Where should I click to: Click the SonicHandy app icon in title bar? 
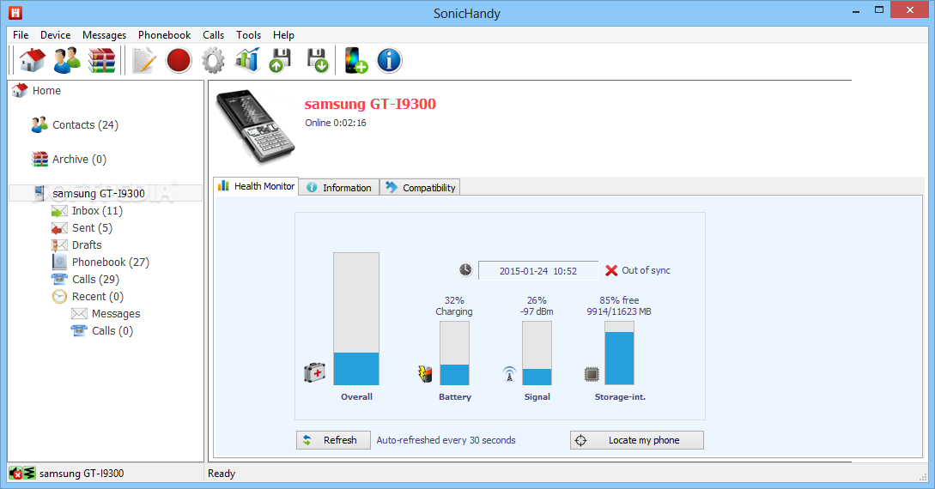(x=15, y=13)
